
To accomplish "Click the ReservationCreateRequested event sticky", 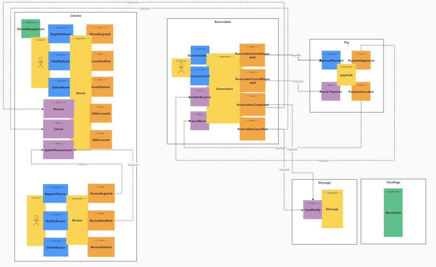I will pyautogui.click(x=252, y=55).
